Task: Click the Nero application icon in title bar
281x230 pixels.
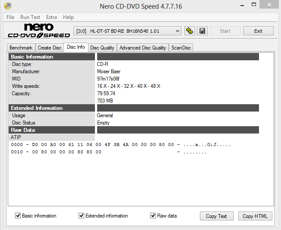Action: click(8, 6)
